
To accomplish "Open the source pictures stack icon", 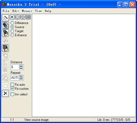I will (5, 25).
